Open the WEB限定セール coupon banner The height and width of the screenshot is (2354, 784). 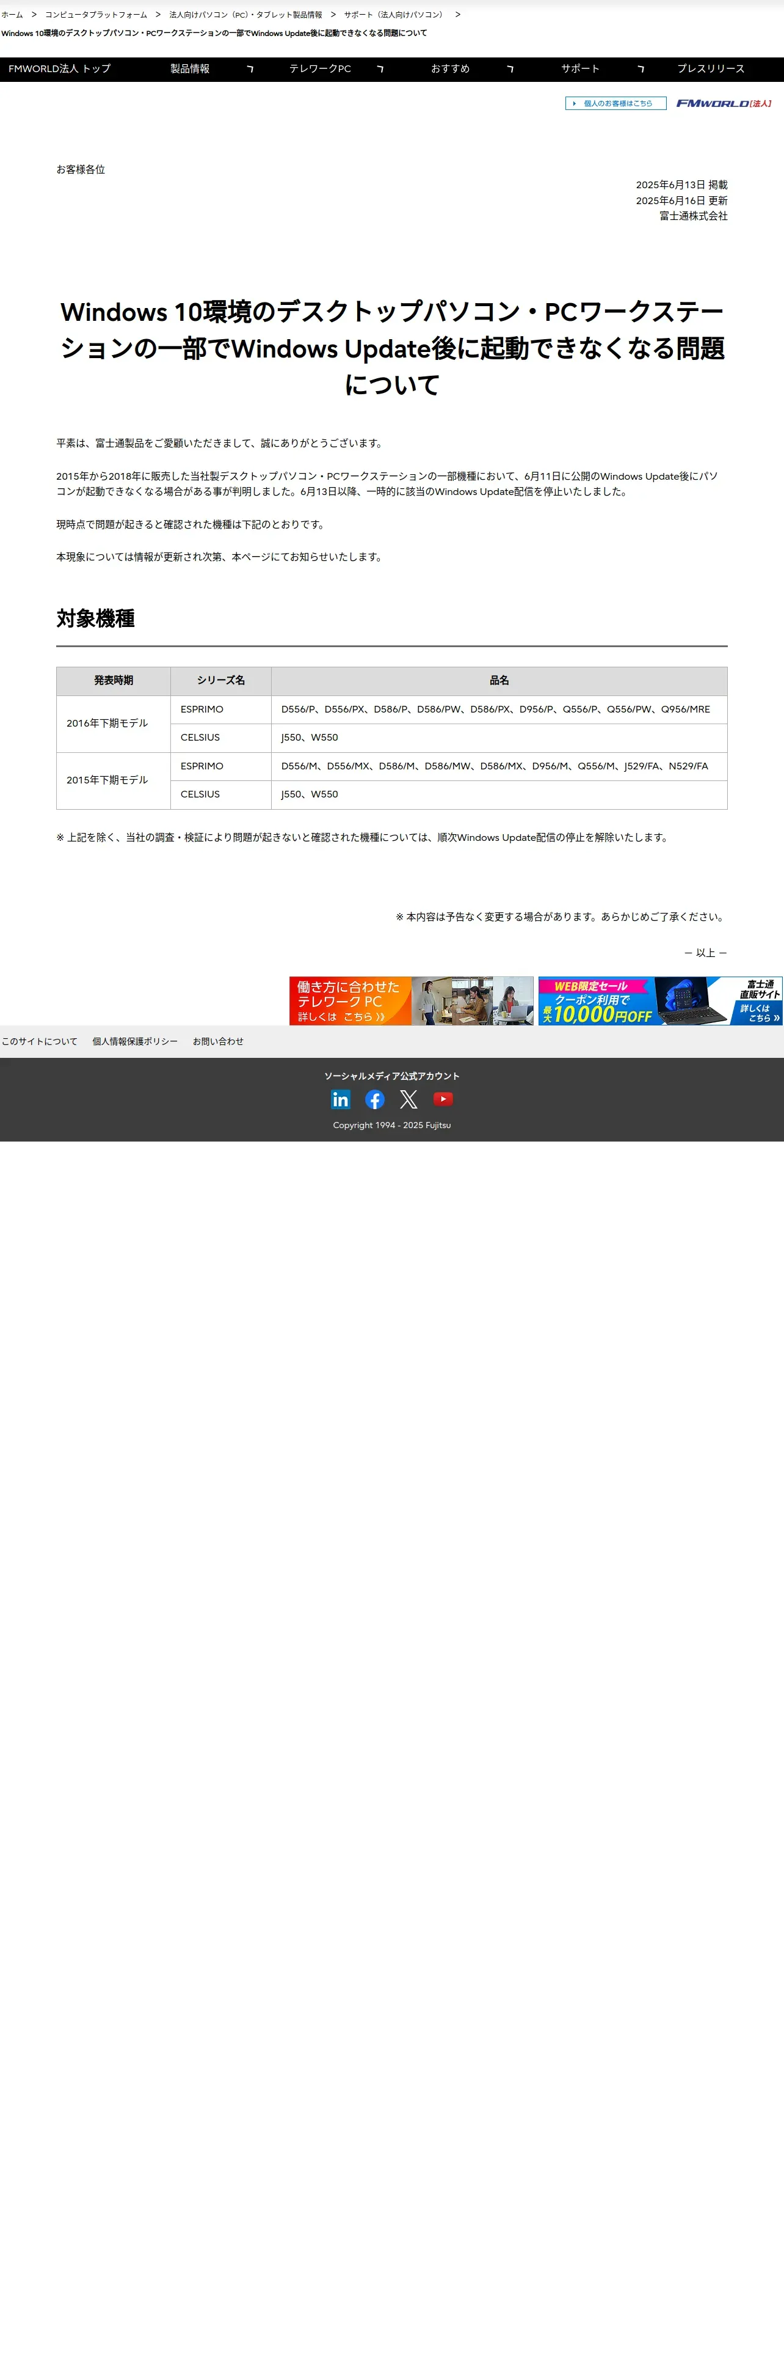[660, 1000]
